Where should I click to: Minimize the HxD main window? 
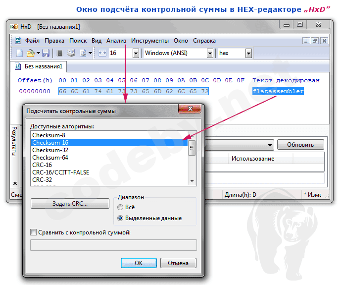(x=287, y=25)
